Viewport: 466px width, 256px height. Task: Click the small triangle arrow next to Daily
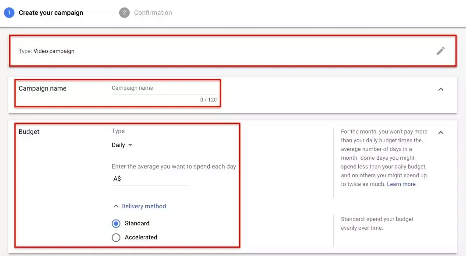(x=130, y=145)
